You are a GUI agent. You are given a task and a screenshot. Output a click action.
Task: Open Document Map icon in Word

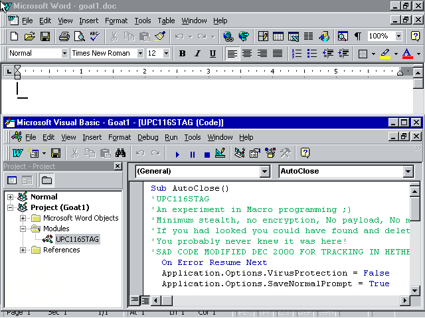pyautogui.click(x=343, y=36)
